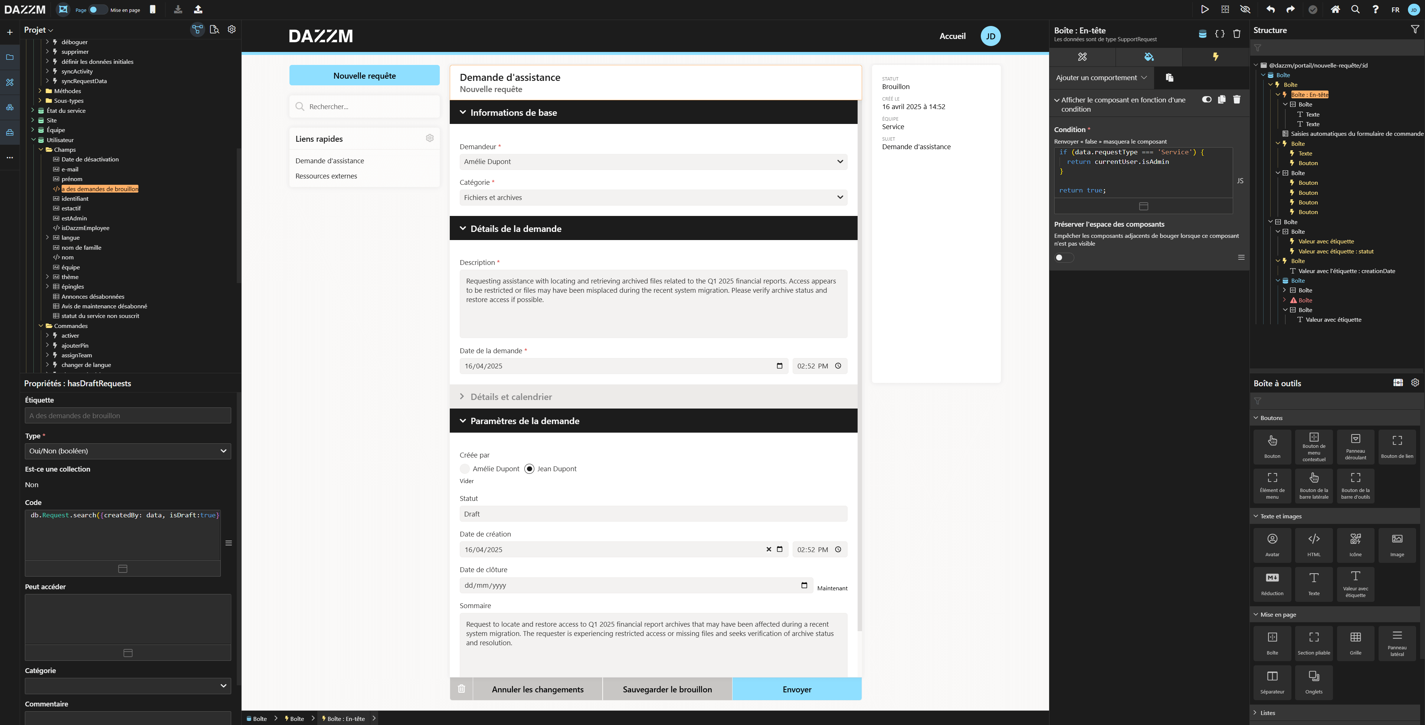Select Amélie Dupont radio button
The image size is (1425, 725).
click(x=465, y=469)
